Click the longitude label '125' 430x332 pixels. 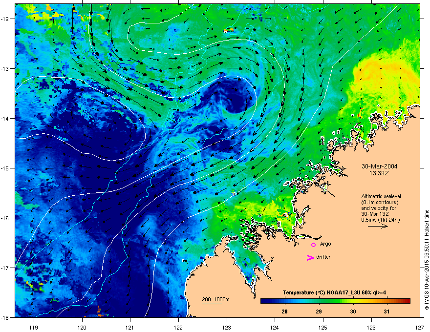tap(323, 327)
